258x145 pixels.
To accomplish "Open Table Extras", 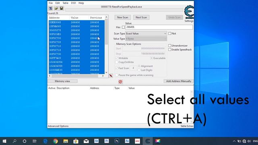I will [x=187, y=126].
